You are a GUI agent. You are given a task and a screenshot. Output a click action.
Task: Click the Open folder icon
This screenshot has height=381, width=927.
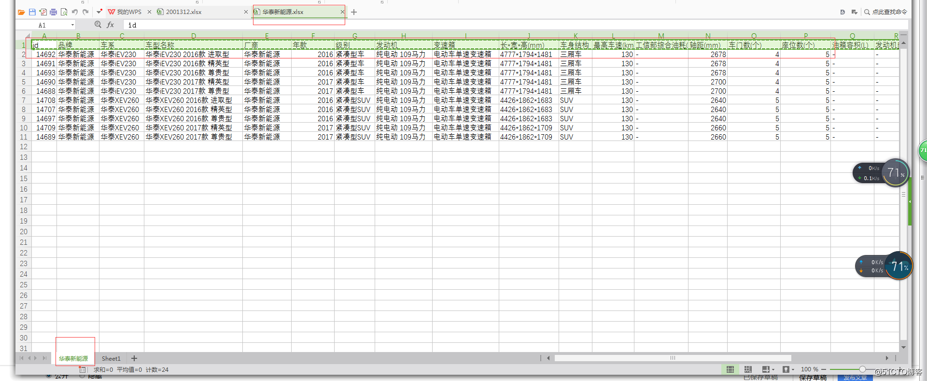coord(21,12)
